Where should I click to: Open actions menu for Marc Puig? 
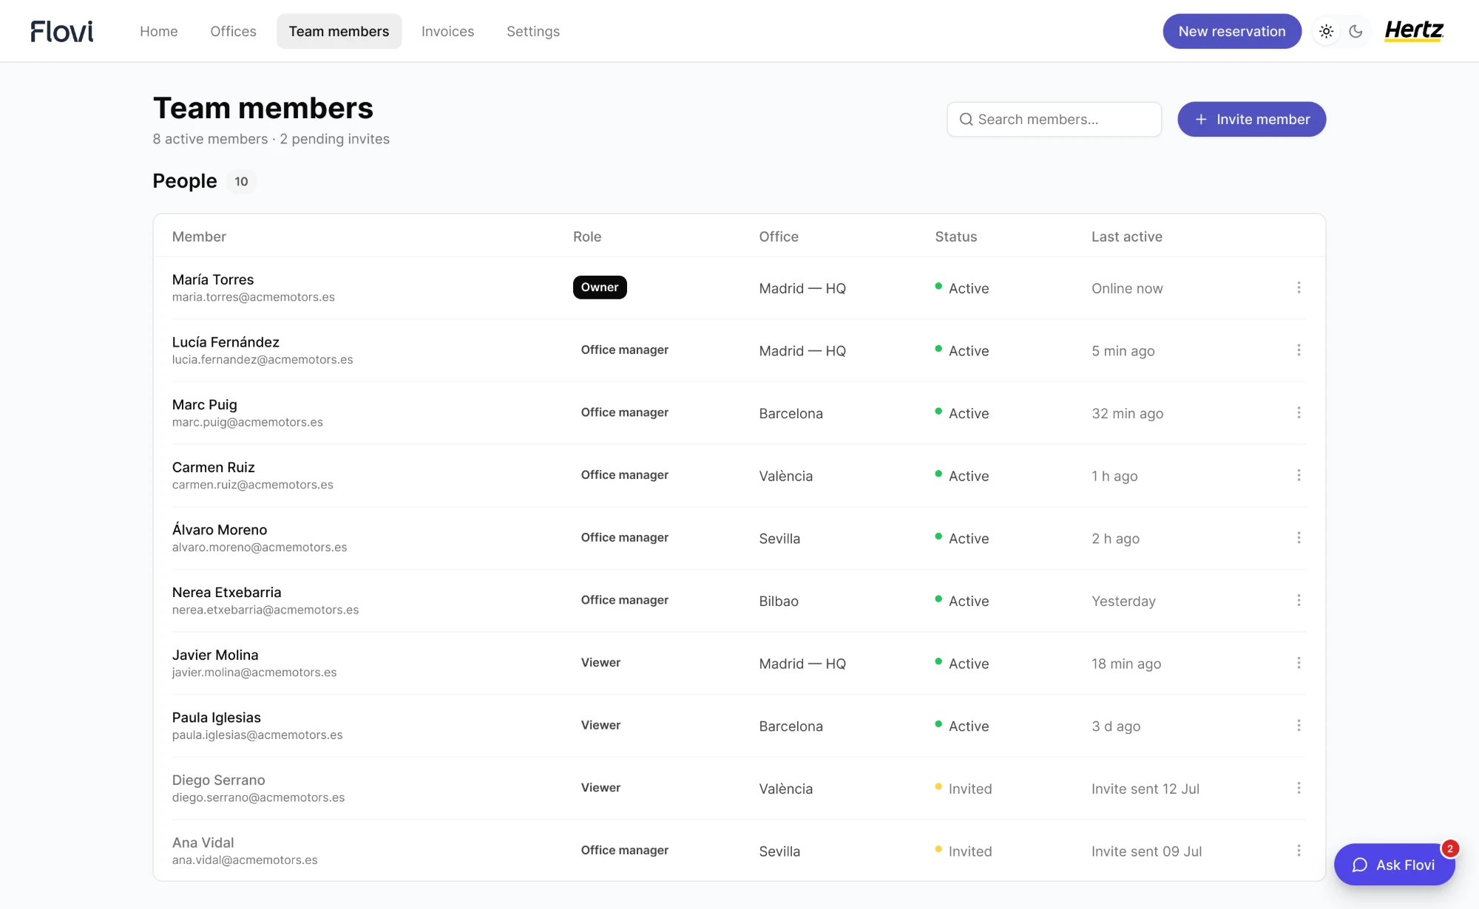coord(1299,412)
